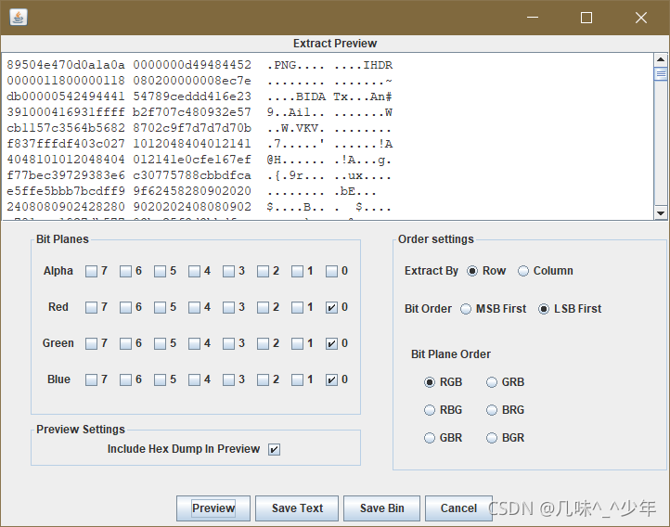Image resolution: width=670 pixels, height=527 pixels.
Task: Enable Red bit plane 4
Action: pos(194,307)
